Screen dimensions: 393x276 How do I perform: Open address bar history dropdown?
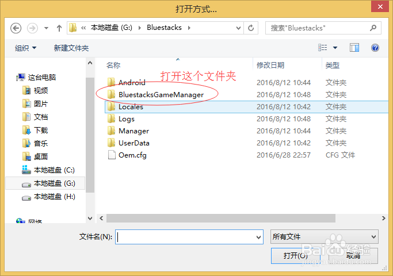pyautogui.click(x=238, y=28)
